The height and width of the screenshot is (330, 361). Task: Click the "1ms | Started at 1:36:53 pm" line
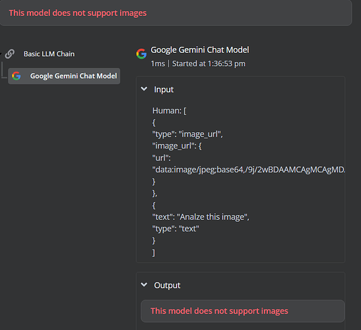click(198, 63)
